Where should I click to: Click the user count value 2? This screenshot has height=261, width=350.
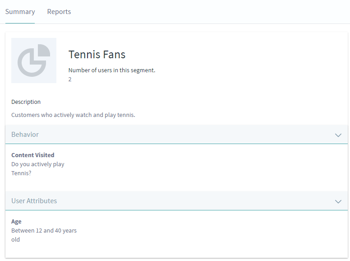click(70, 79)
